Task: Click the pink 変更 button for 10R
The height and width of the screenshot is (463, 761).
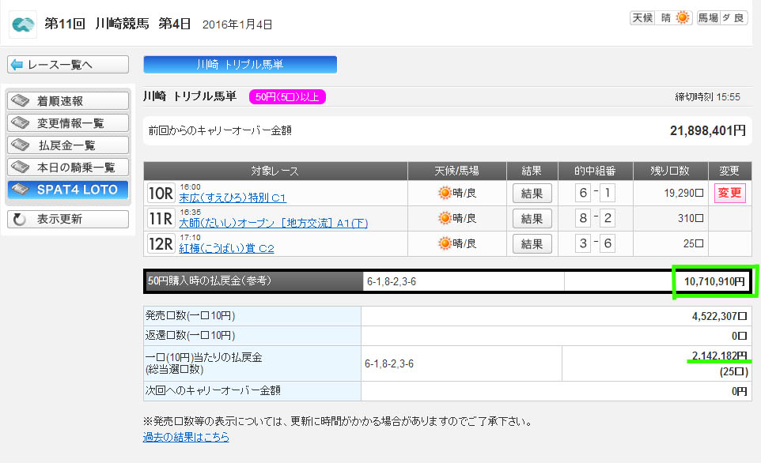Action: [729, 193]
